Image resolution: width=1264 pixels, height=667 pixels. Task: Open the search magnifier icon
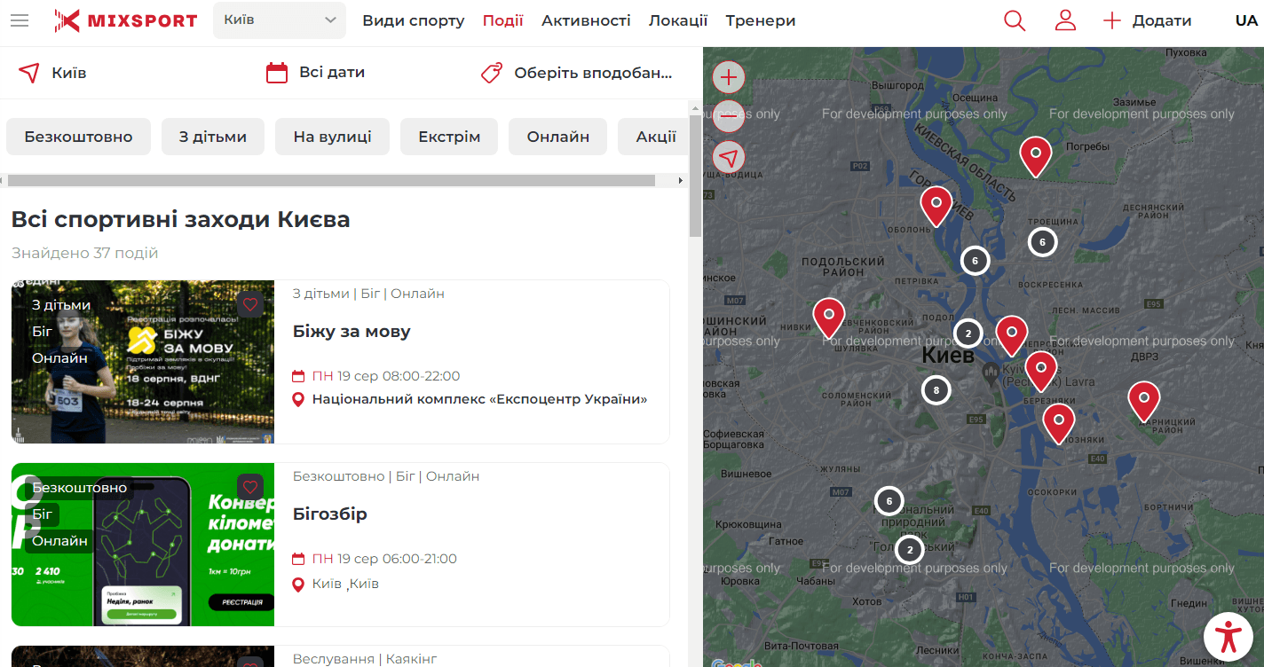1015,20
